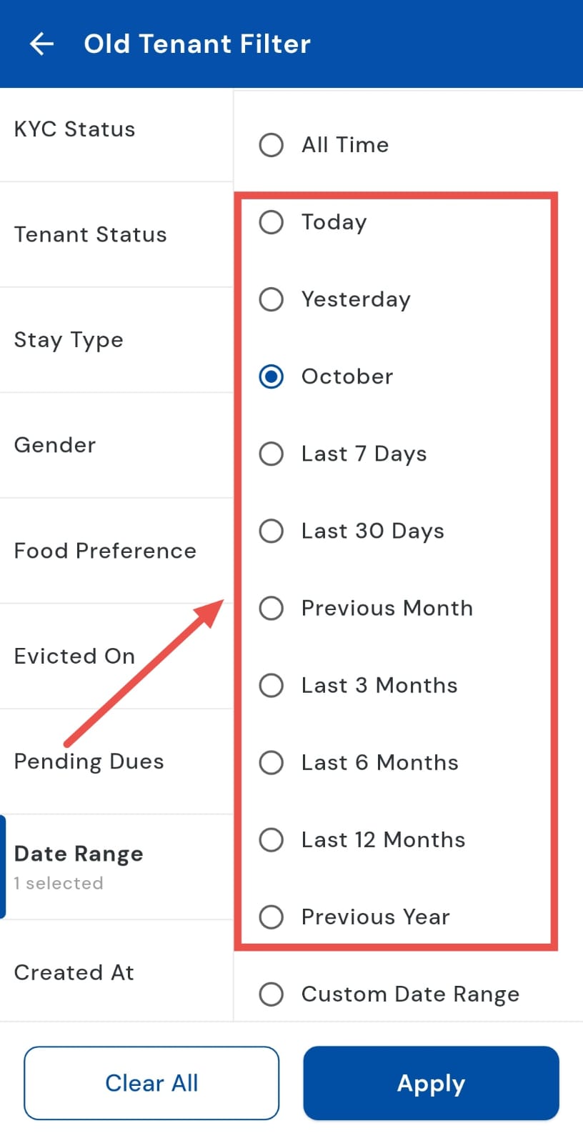
Task: Open the Stay Type filter category
Action: (x=69, y=340)
